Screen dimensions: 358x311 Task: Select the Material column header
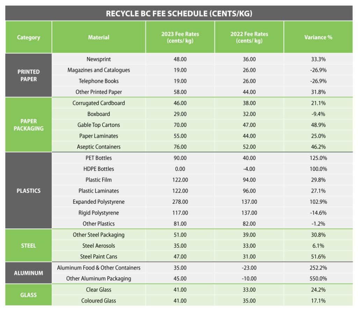click(99, 37)
